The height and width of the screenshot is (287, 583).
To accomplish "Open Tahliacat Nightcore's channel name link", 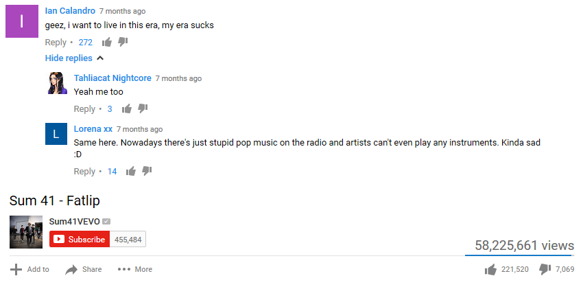I will (112, 78).
